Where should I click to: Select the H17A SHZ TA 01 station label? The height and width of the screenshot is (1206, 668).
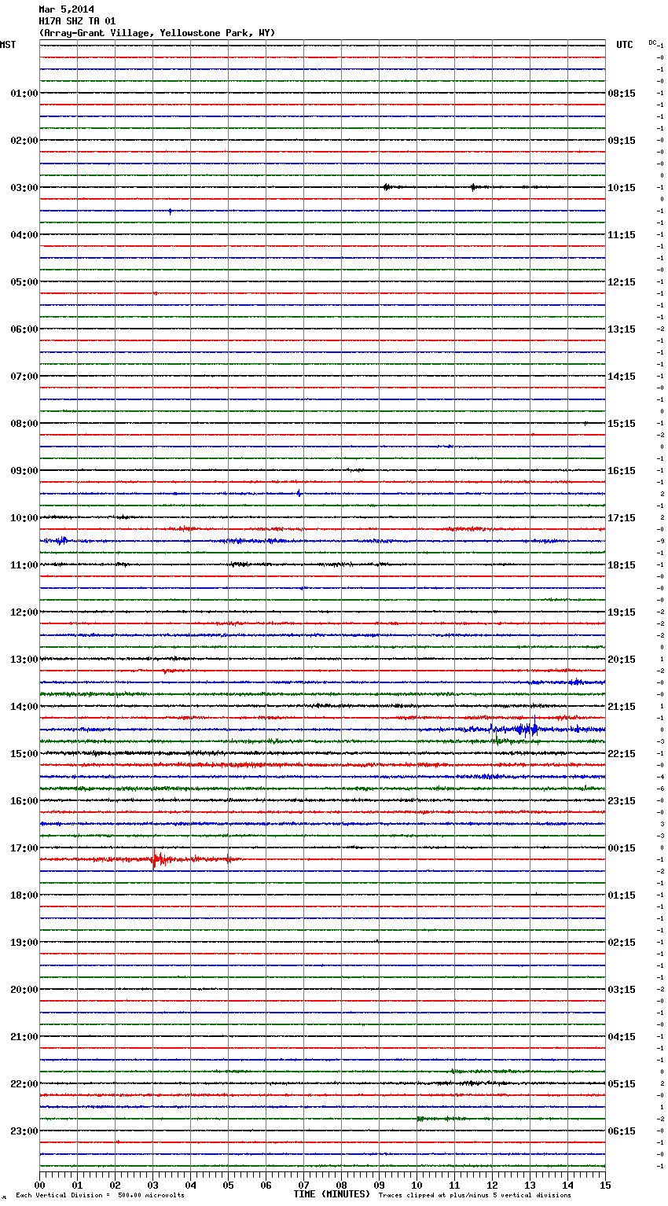[77, 21]
